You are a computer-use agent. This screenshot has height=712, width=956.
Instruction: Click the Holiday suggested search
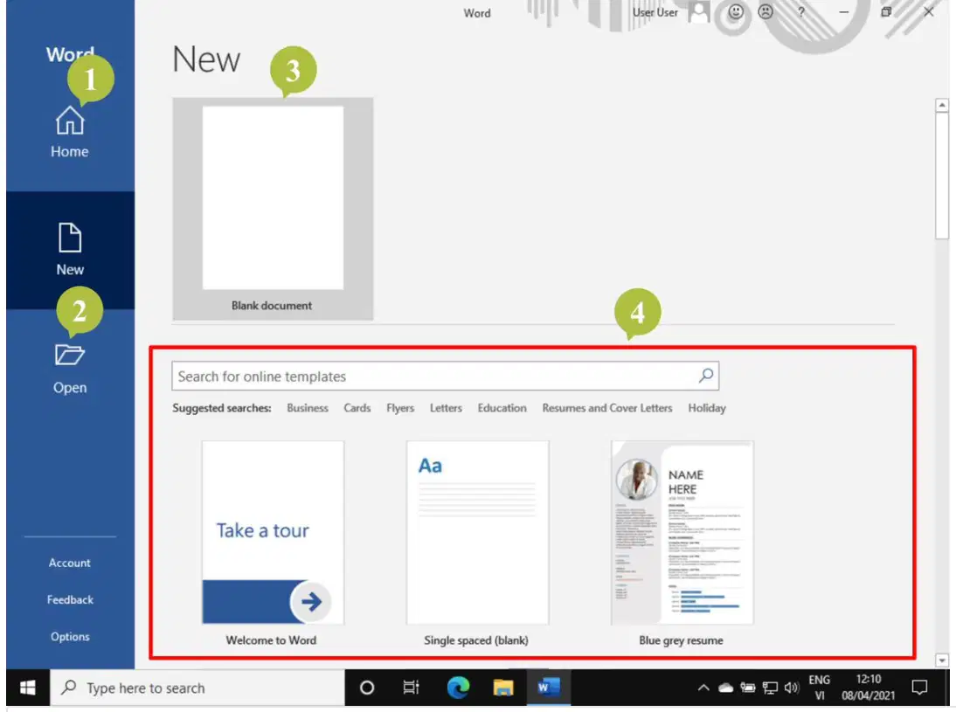[x=707, y=408]
